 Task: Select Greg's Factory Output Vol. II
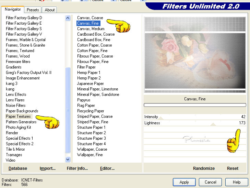[28, 73]
